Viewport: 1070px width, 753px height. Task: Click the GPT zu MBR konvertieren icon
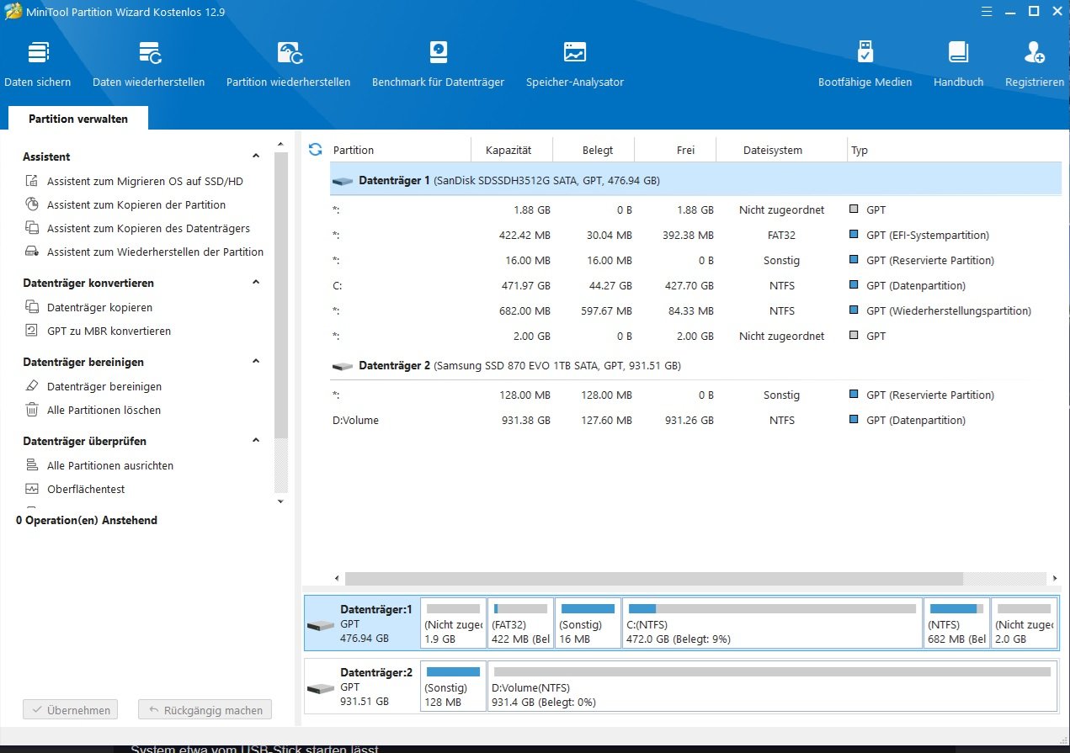tap(32, 331)
